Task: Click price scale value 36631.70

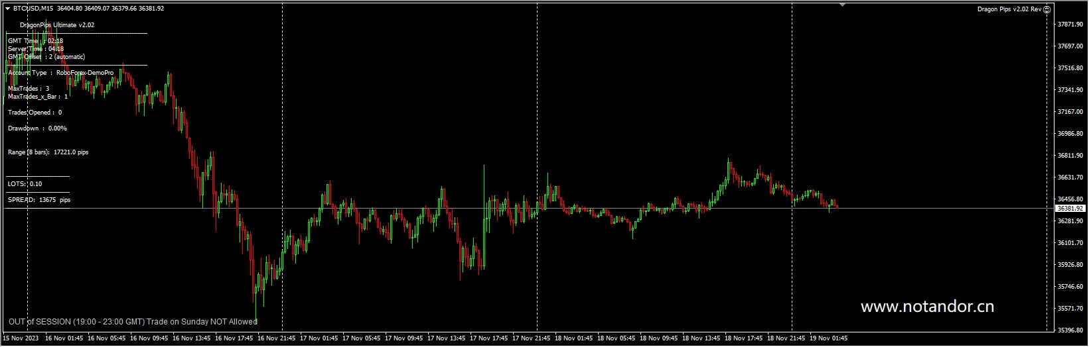Action: tap(1071, 177)
